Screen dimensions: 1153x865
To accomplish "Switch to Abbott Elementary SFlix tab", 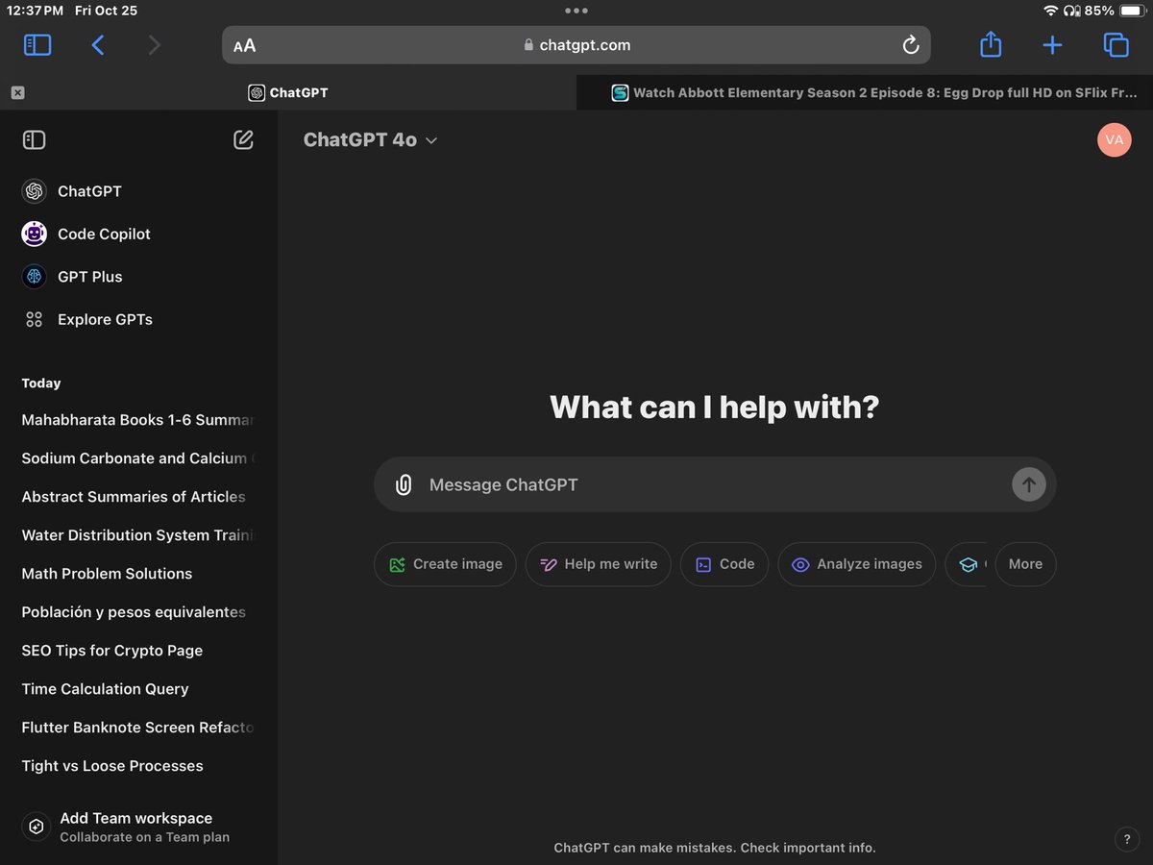I will [x=865, y=93].
